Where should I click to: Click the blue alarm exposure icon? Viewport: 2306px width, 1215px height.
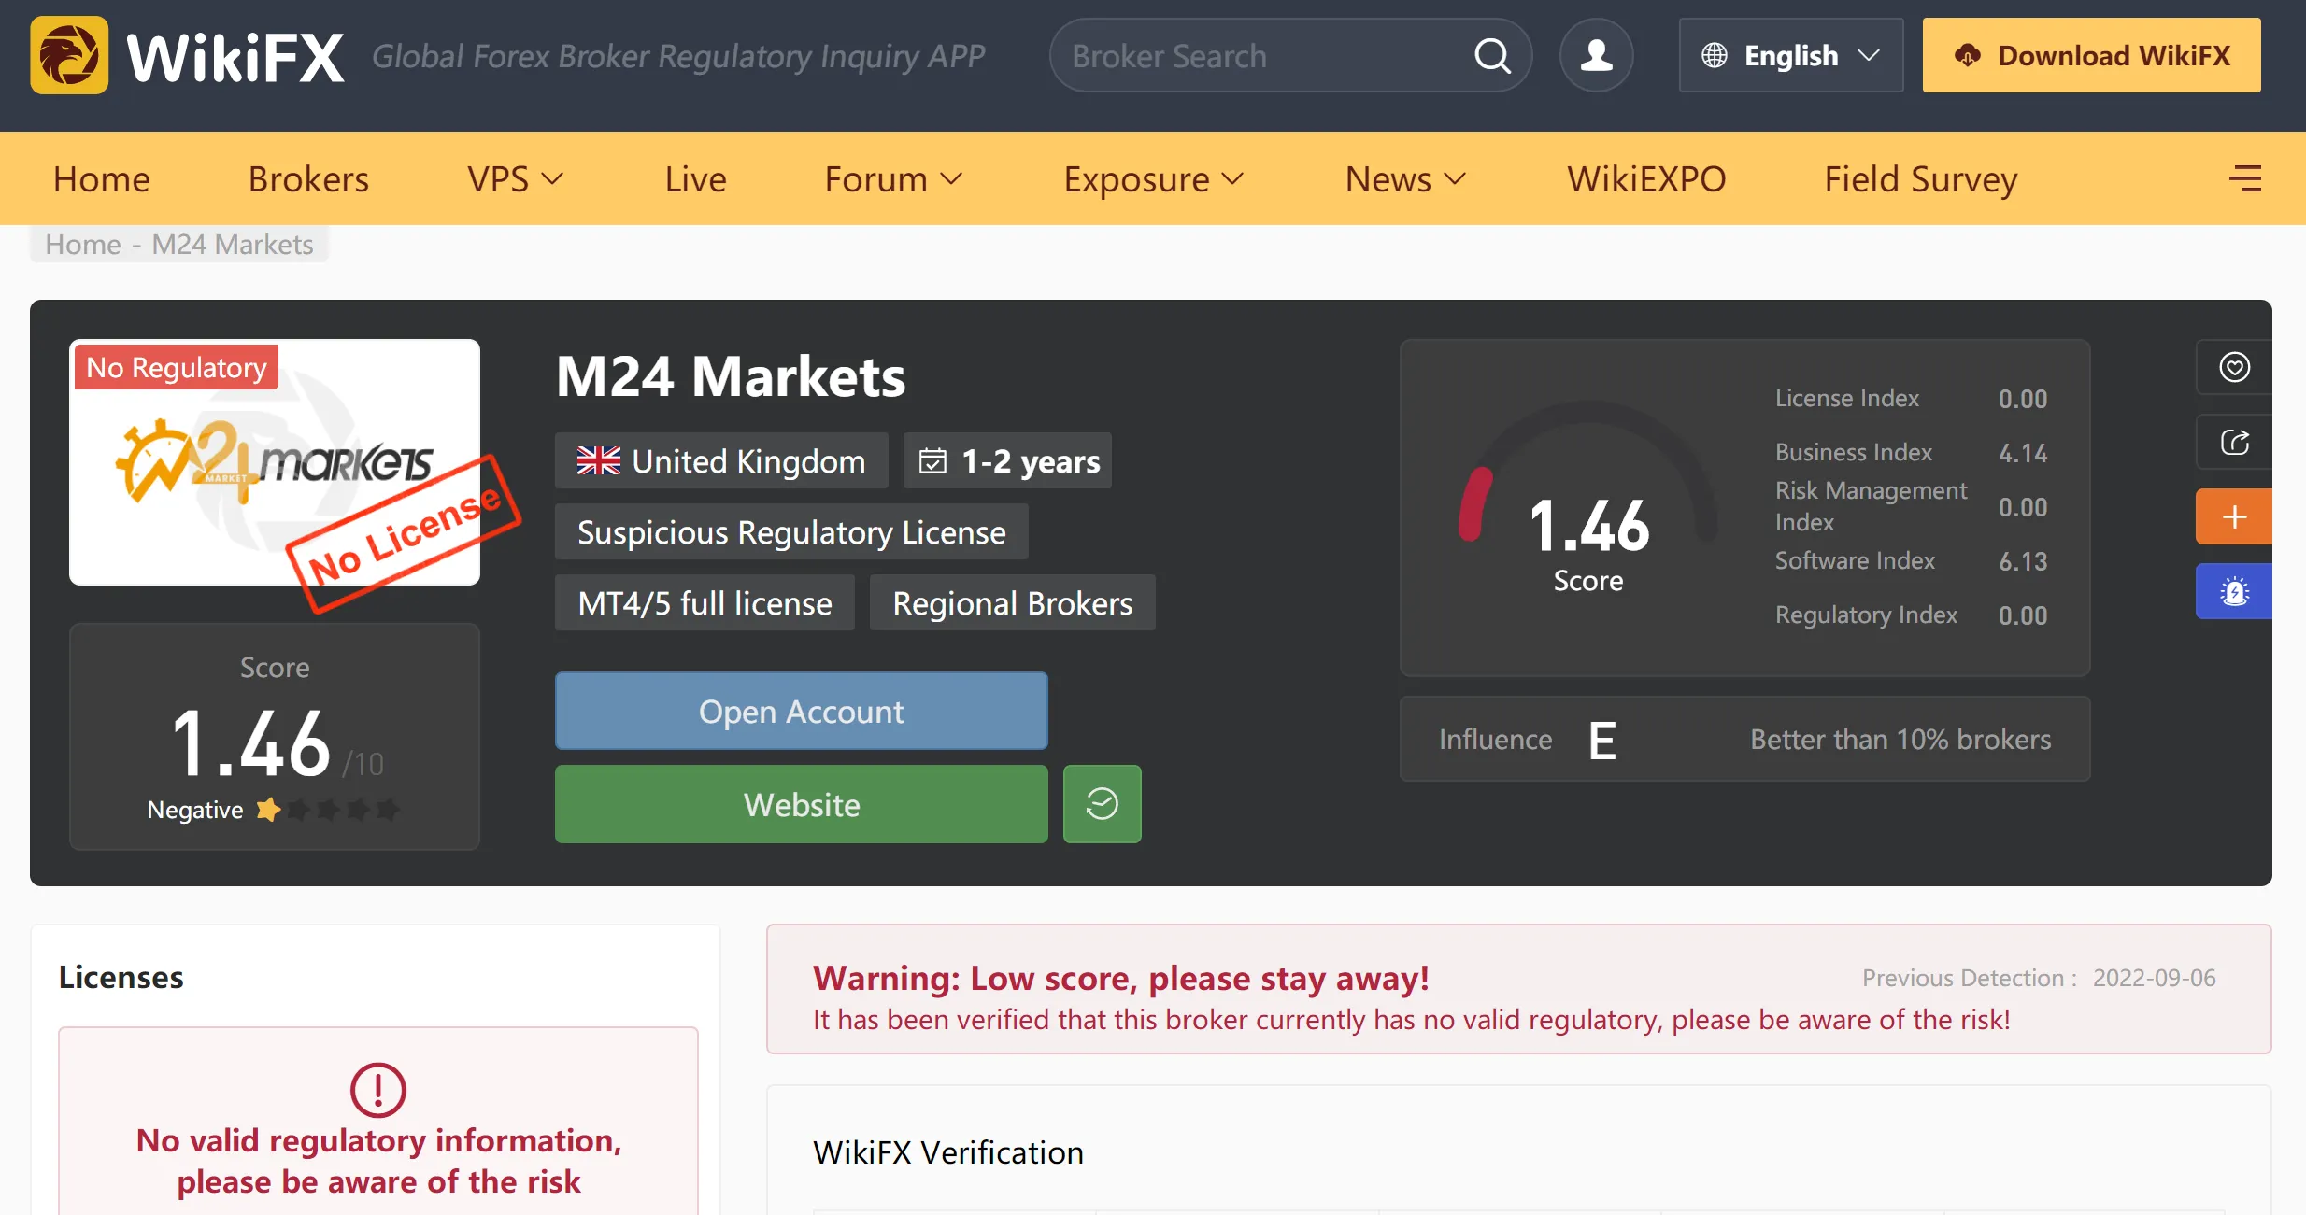pos(2234,591)
